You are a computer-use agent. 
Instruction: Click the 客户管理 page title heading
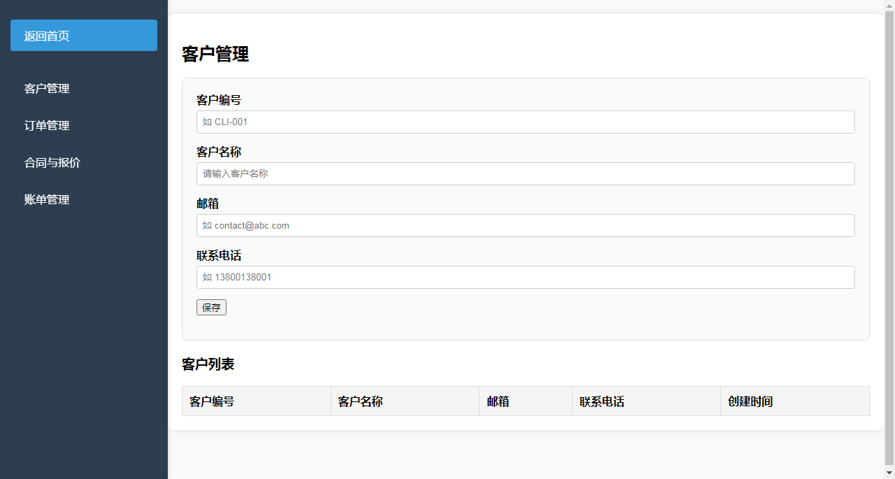point(215,54)
